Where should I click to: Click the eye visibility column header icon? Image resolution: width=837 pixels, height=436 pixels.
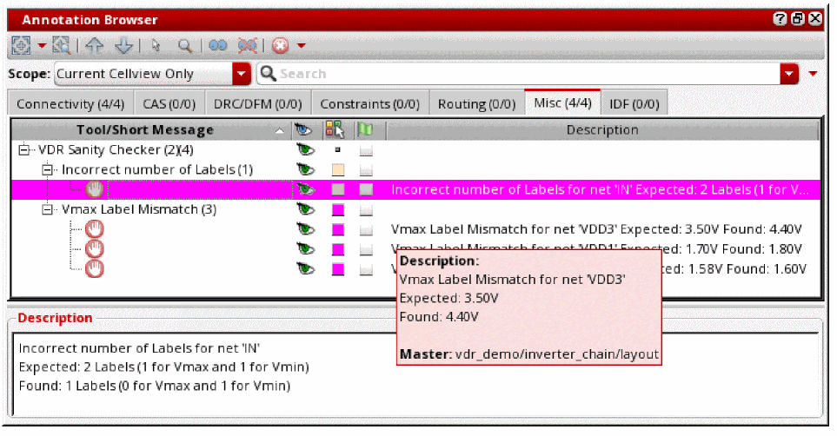coord(302,129)
